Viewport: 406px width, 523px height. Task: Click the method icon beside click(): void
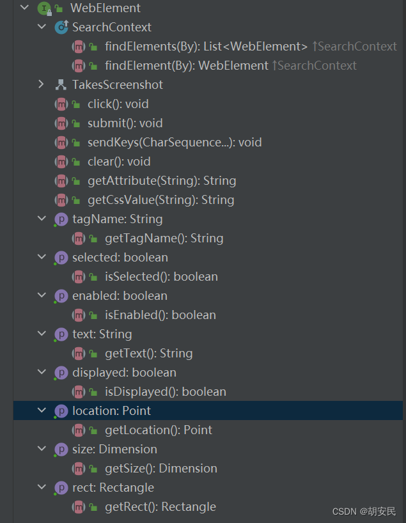tap(61, 104)
